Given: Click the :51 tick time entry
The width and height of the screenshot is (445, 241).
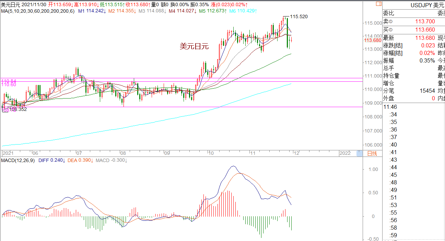Looking at the screenshot, I should (x=393, y=198).
